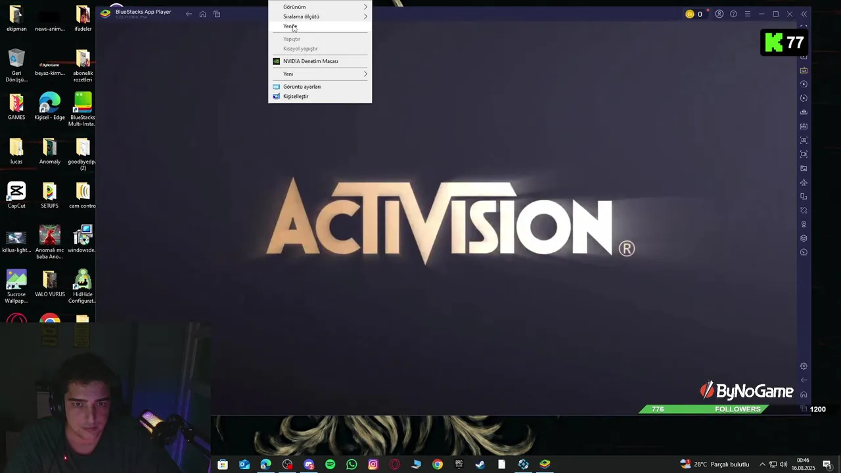Open BlueStacks help question-mark icon
This screenshot has width=841, height=473.
(733, 14)
